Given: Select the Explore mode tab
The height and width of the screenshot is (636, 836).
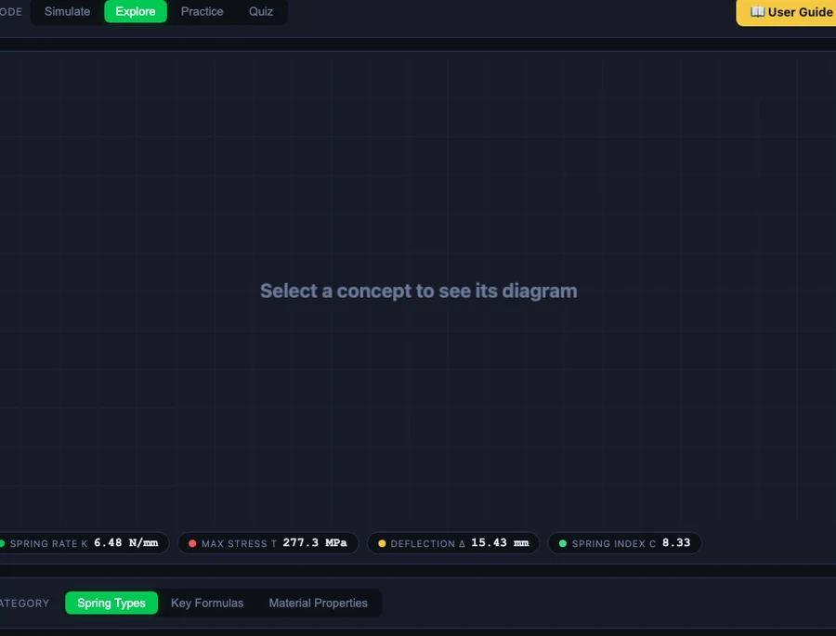Looking at the screenshot, I should (x=136, y=11).
